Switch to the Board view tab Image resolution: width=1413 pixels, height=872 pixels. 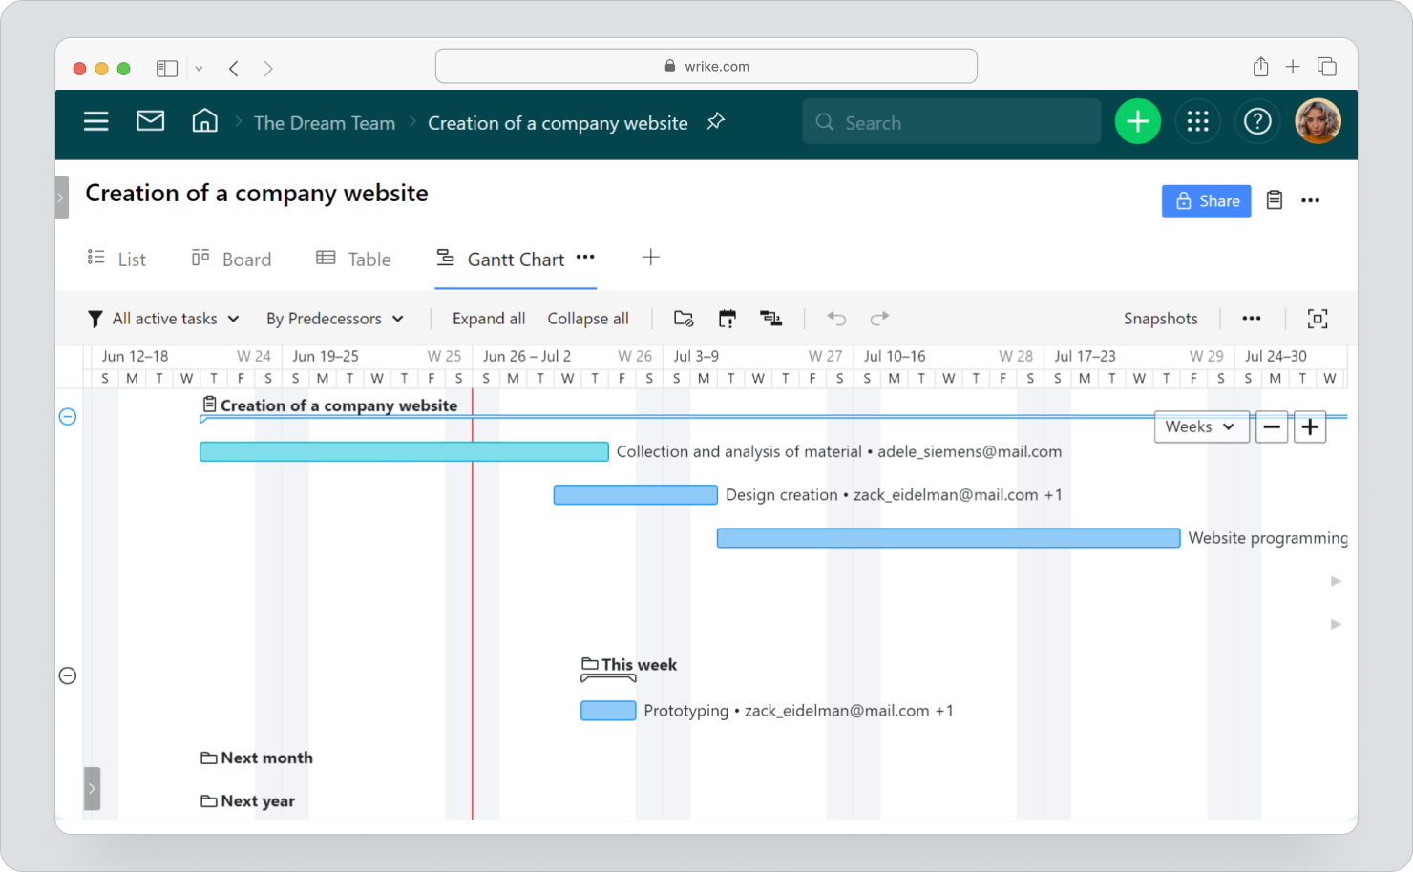click(232, 259)
